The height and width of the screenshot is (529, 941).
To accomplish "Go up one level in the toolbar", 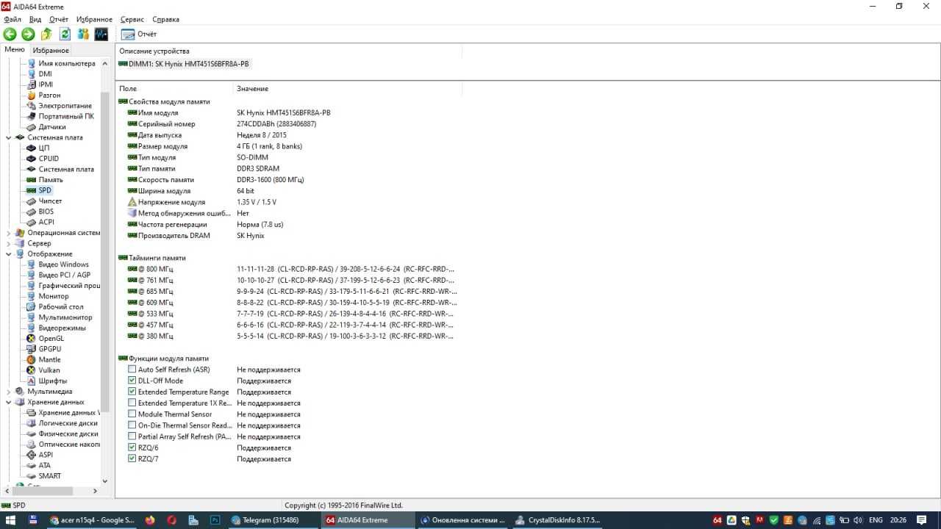I will pyautogui.click(x=46, y=34).
